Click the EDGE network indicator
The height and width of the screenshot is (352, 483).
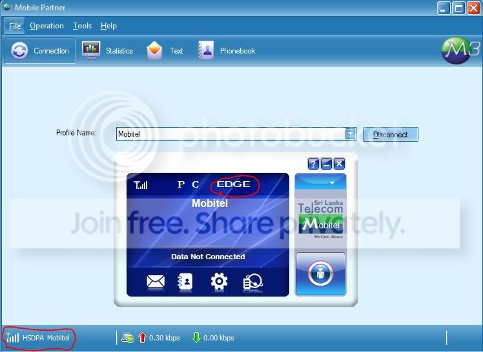pos(234,184)
